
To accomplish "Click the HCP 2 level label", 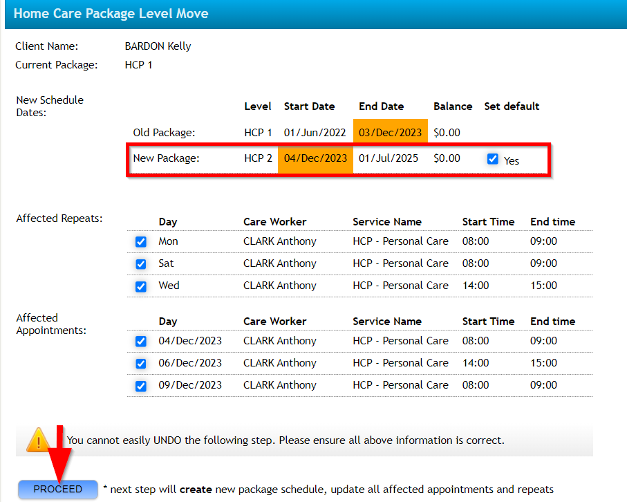I will (x=257, y=158).
